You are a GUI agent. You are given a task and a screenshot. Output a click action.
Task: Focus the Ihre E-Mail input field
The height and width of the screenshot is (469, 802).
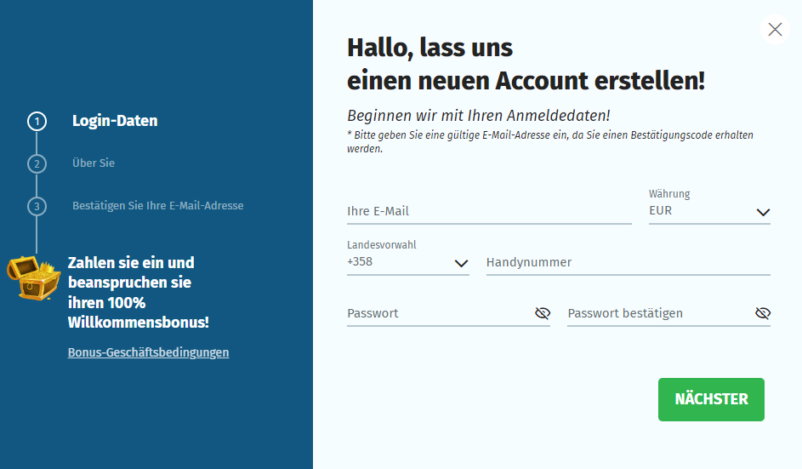pyautogui.click(x=489, y=211)
